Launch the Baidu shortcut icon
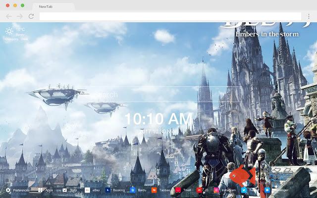317x198 pixels. (133, 190)
